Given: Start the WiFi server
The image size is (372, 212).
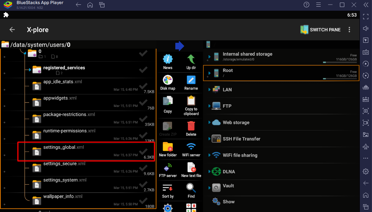Looking at the screenshot, I should 191,149.
